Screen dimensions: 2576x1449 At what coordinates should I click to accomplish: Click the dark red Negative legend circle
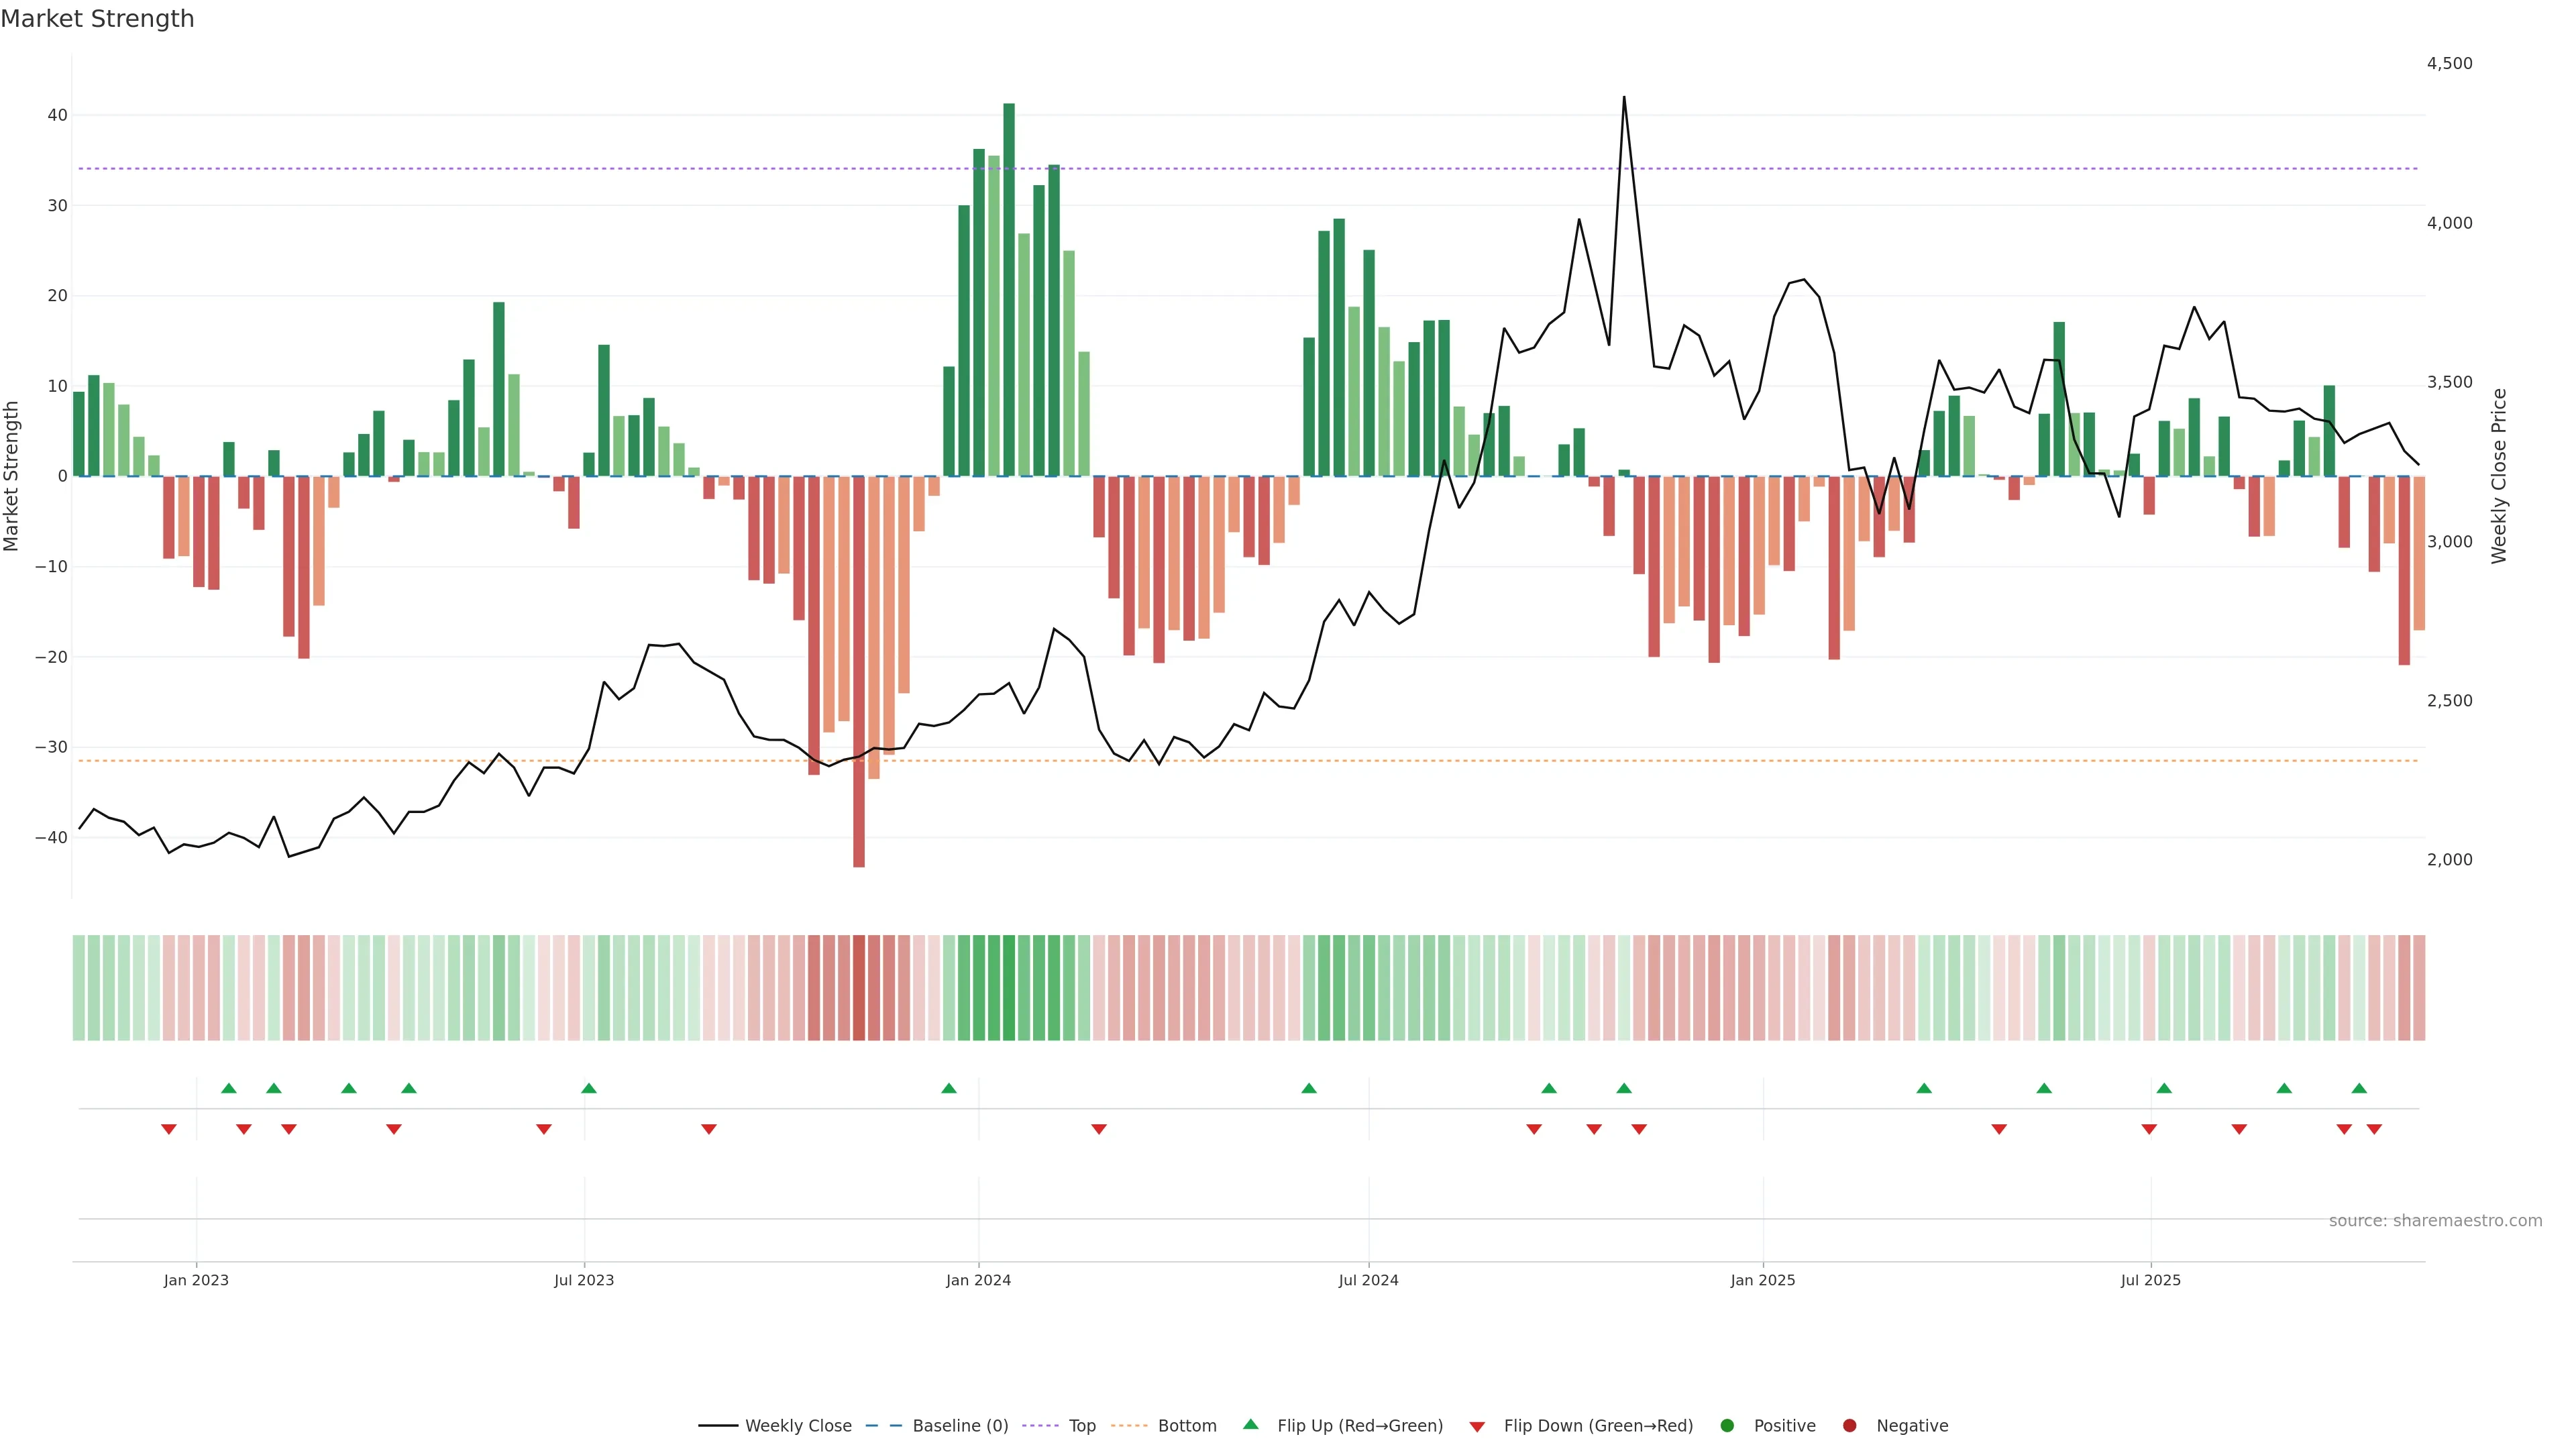tap(1849, 1426)
